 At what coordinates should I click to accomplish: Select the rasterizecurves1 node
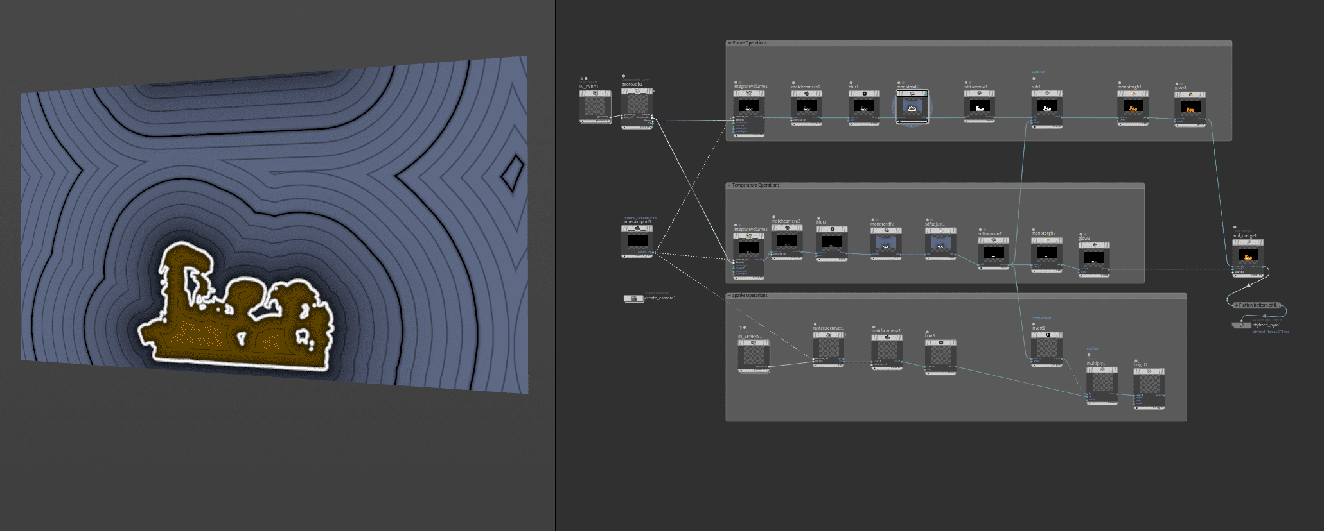click(x=829, y=350)
